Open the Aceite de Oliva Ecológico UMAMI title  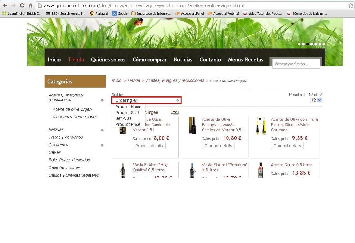click(x=223, y=125)
